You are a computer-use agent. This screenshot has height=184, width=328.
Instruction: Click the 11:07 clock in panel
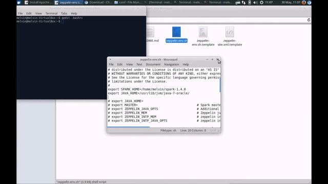pyautogui.click(x=269, y=3)
